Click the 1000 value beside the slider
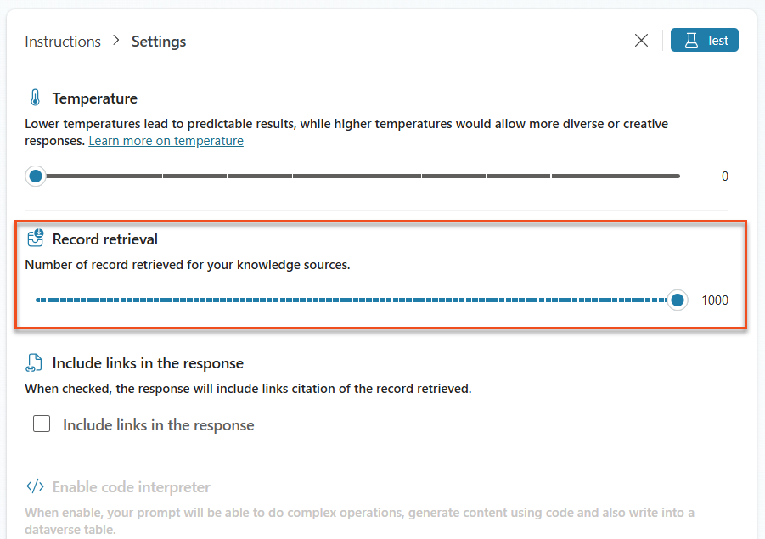The width and height of the screenshot is (765, 539). (716, 300)
